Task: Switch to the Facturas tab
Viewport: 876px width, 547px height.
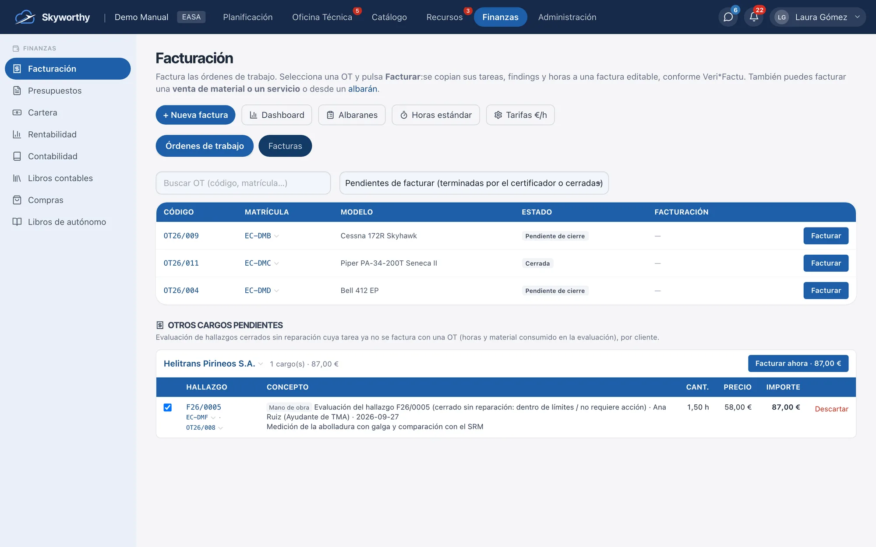Action: pos(285,146)
